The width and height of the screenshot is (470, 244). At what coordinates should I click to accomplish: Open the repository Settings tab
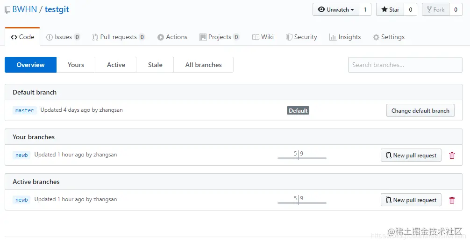coord(388,37)
